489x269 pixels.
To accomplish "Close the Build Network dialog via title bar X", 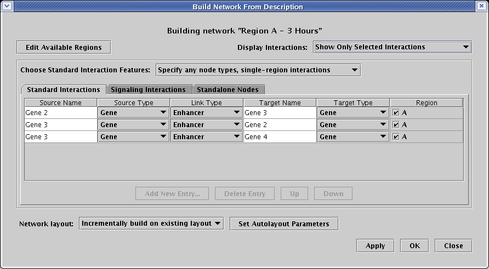I will coord(482,7).
